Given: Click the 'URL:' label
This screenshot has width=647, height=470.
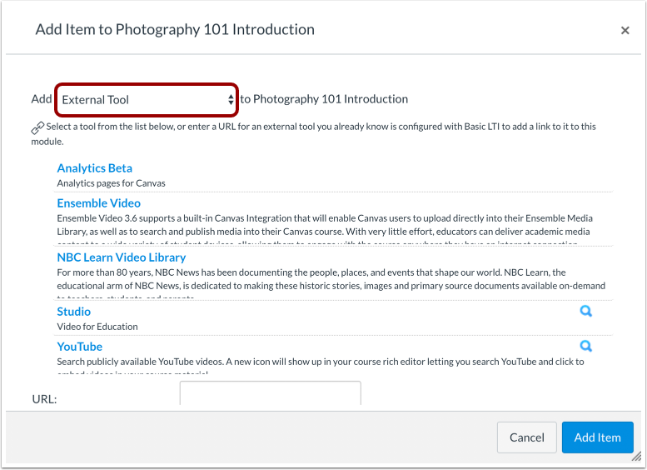Looking at the screenshot, I should click(x=44, y=399).
